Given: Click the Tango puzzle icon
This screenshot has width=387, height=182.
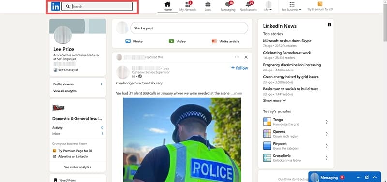Looking at the screenshot, I should tap(267, 122).
